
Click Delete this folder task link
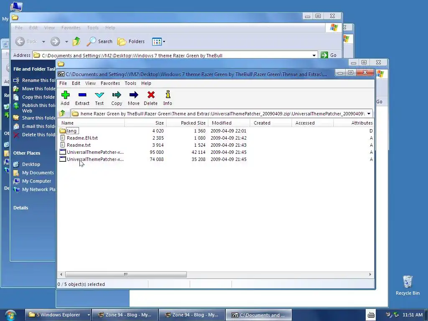click(34, 135)
